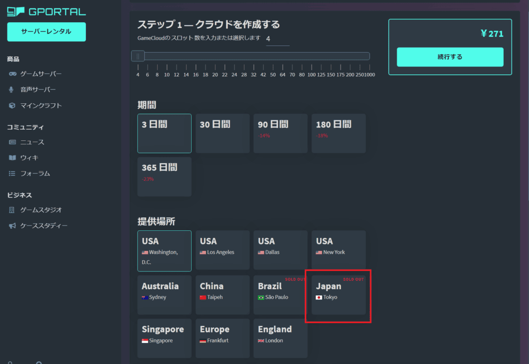Click the GPORTAL logo
Screen dimensions: 529x364
coord(46,12)
